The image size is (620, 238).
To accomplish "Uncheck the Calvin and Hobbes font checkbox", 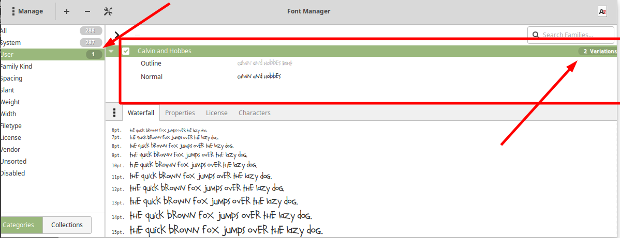I will 126,51.
